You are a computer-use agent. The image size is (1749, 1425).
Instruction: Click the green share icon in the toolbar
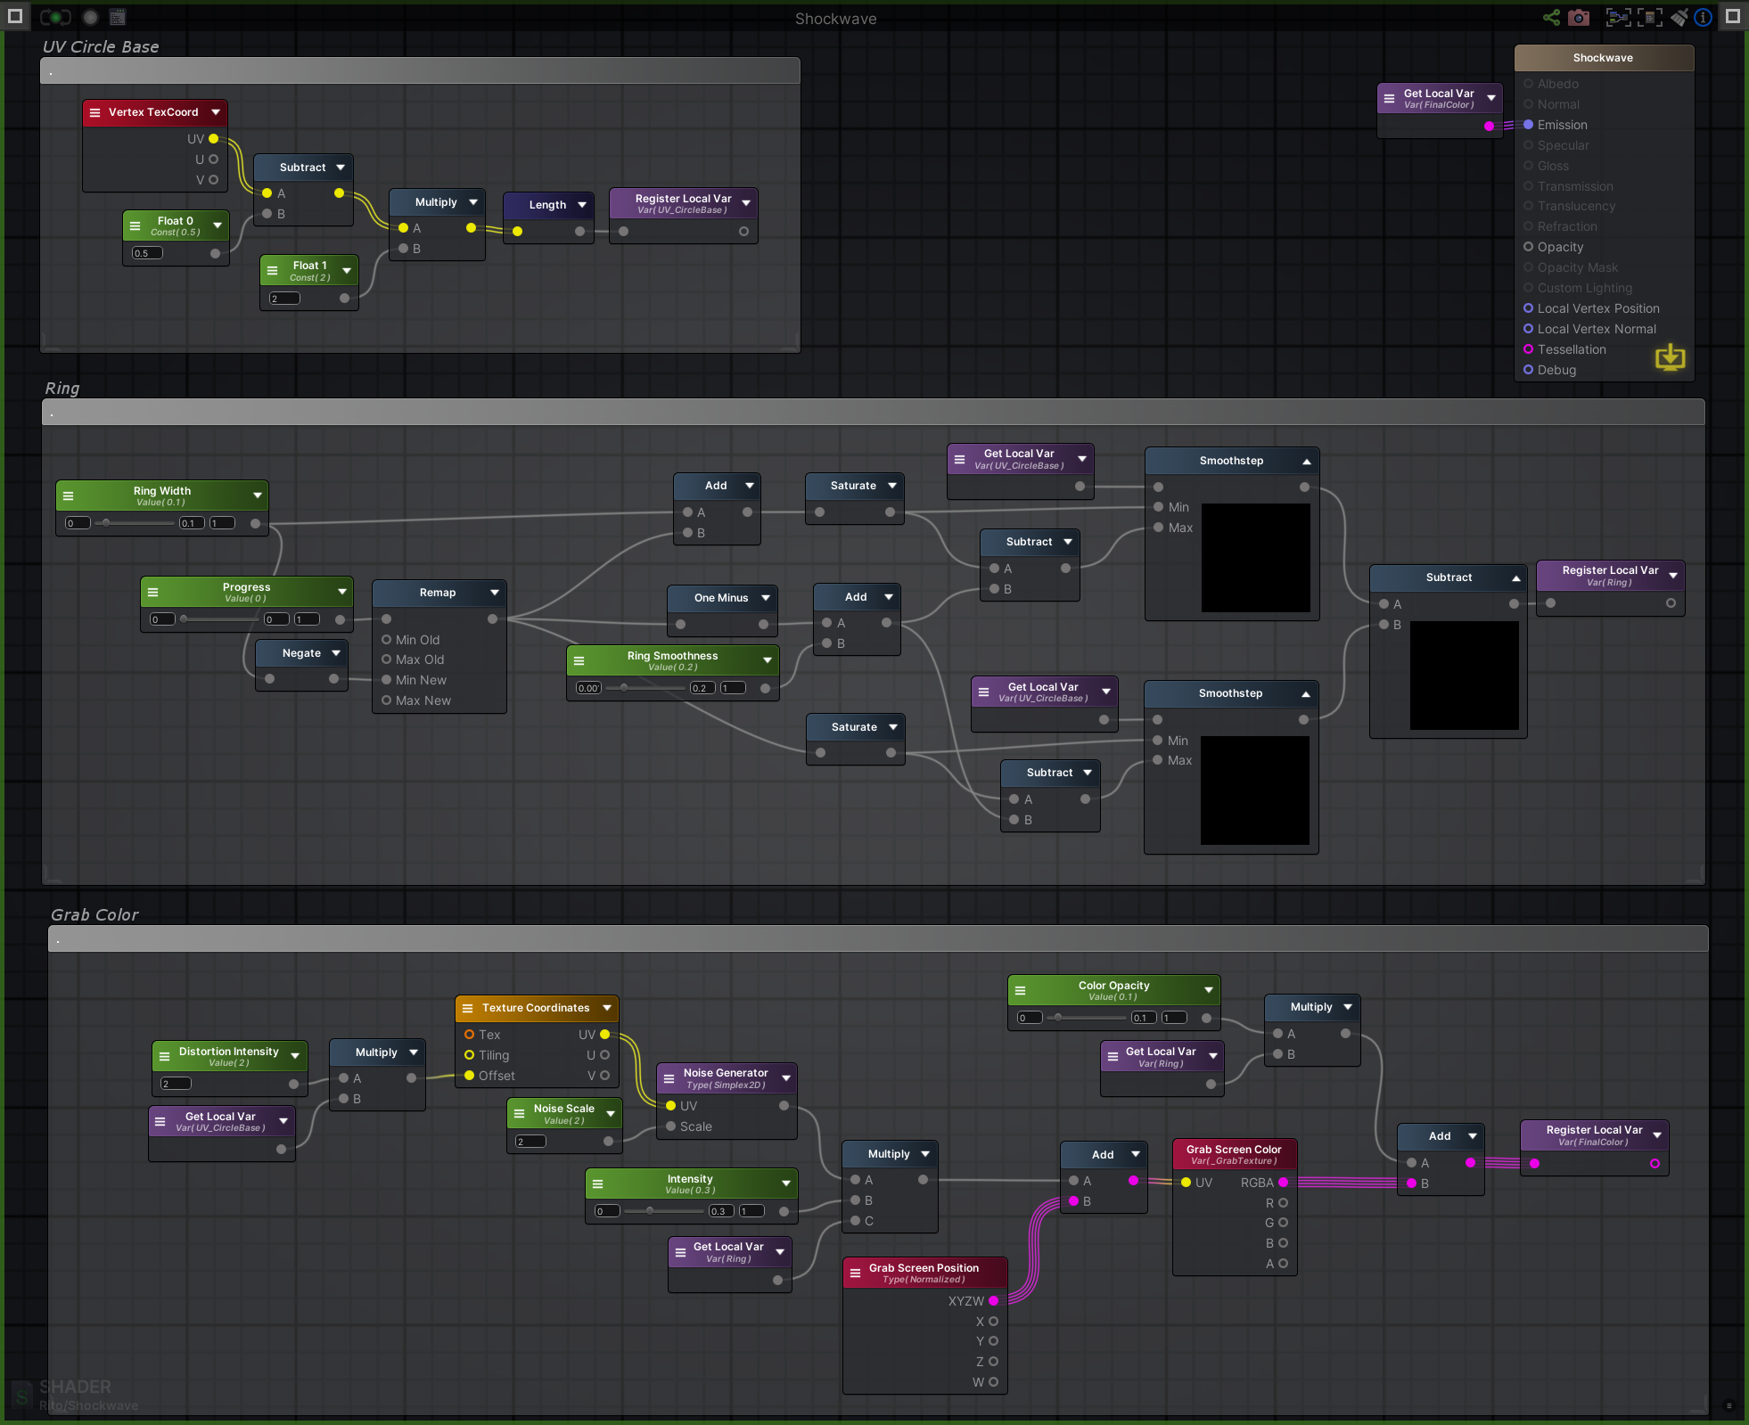pos(1551,17)
